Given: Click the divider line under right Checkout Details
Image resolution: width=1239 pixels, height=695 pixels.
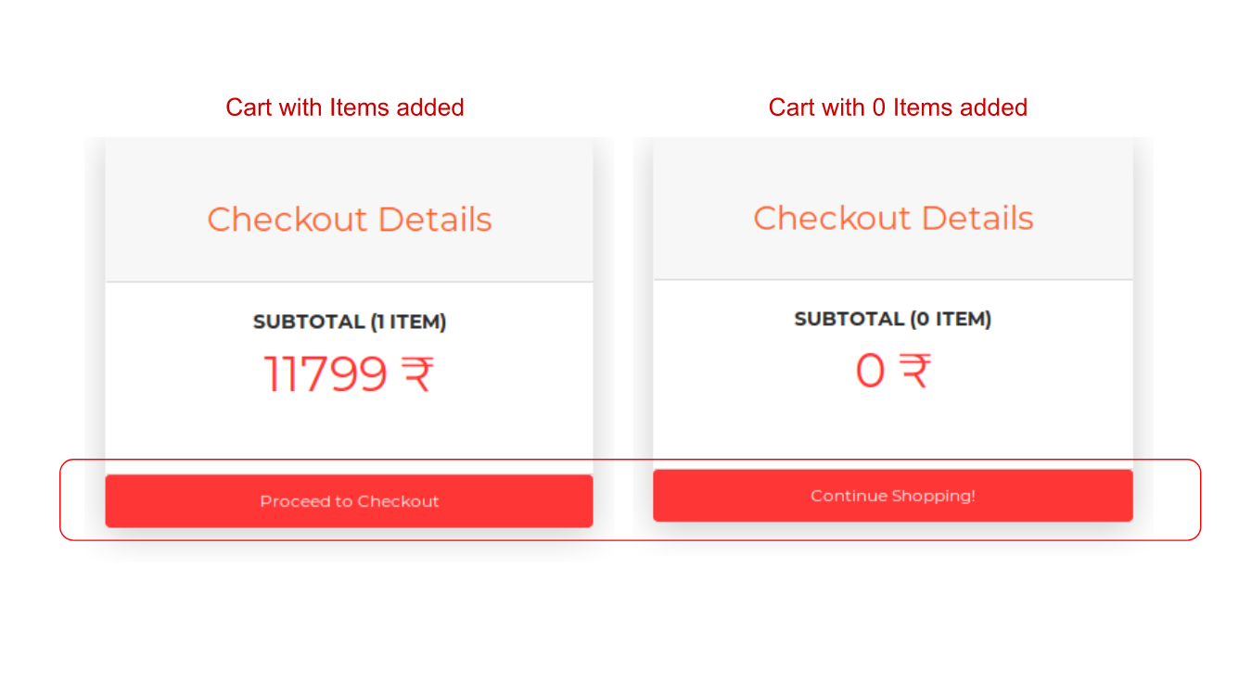Looking at the screenshot, I should click(x=892, y=279).
